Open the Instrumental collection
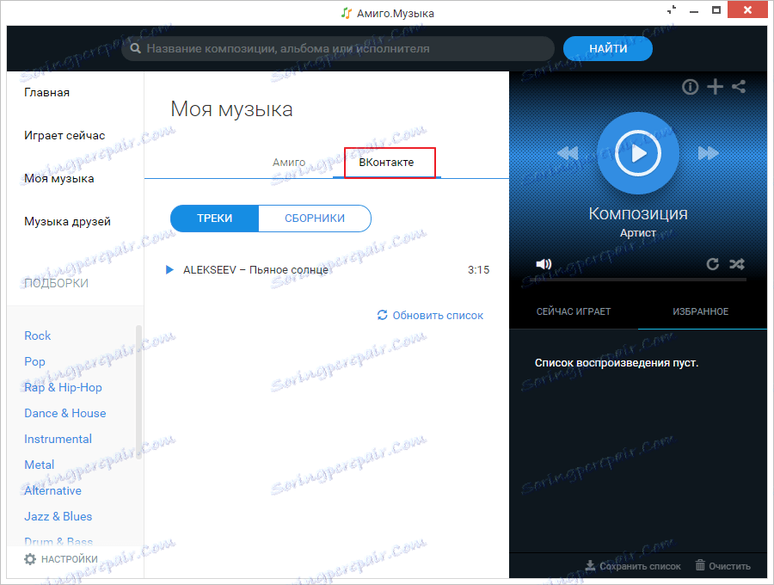 coord(58,439)
